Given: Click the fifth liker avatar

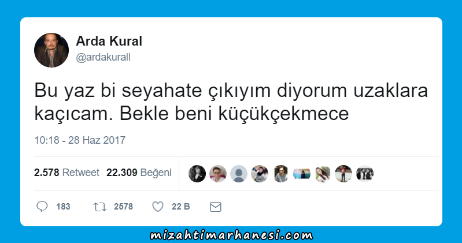Looking at the screenshot, I should [x=281, y=174].
